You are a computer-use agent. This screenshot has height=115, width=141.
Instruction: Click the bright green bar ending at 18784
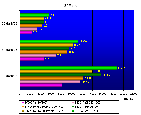[69, 68]
